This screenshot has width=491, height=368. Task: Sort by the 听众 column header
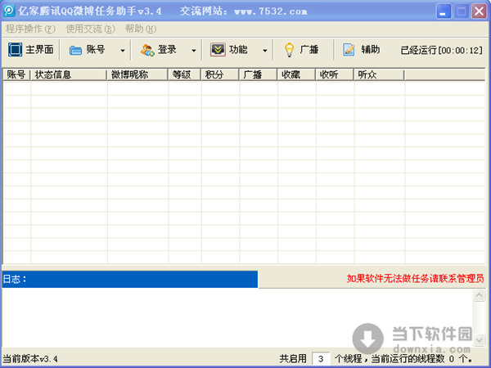(379, 74)
